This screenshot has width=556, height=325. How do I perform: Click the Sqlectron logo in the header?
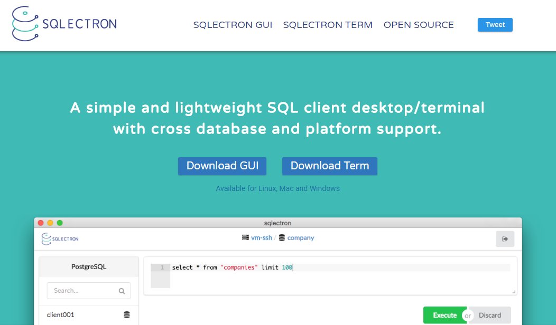(64, 24)
